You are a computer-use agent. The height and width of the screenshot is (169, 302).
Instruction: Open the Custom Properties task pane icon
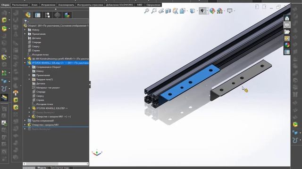(x=287, y=52)
